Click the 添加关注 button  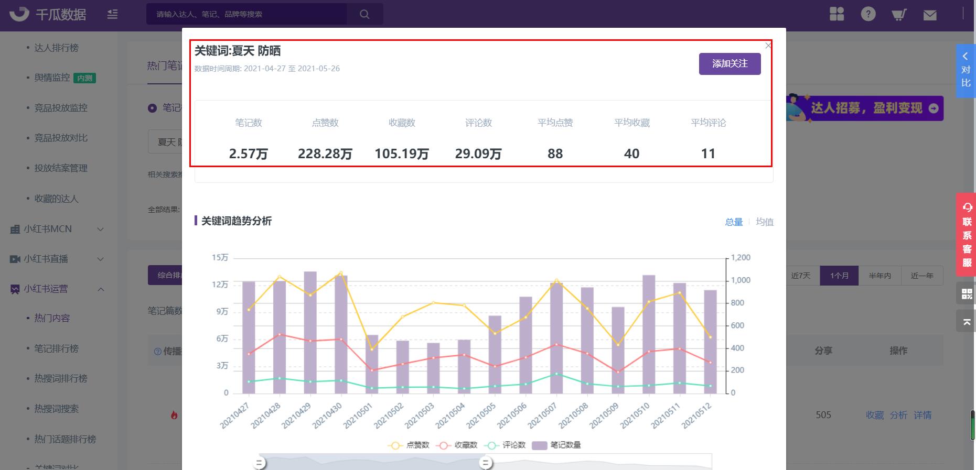coord(730,63)
